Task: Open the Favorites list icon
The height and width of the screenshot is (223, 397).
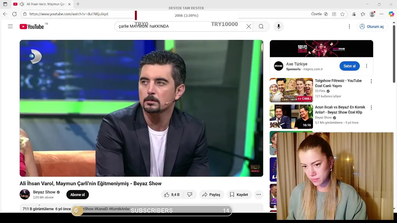Action: (x=363, y=14)
